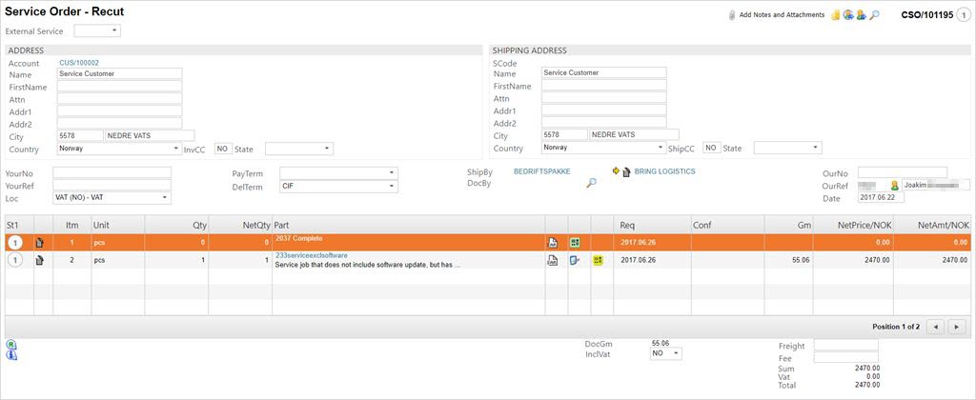This screenshot has width=976, height=400.
Task: Click the magnifier icon next to DocBy
Action: [591, 183]
